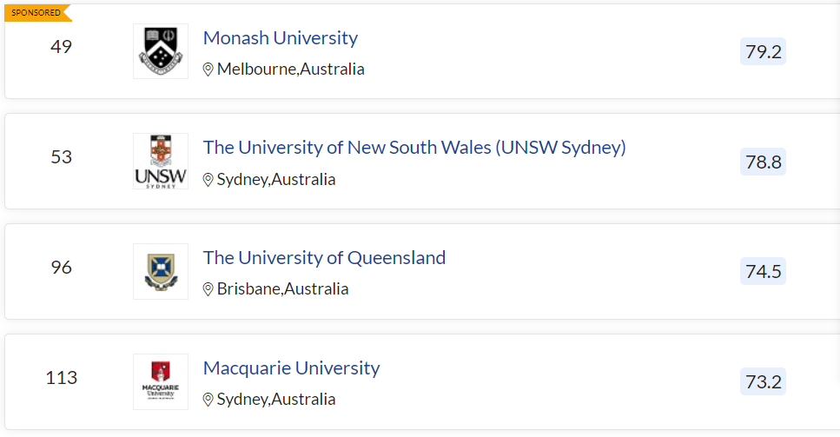Open the Macquarie University link

coord(291,368)
